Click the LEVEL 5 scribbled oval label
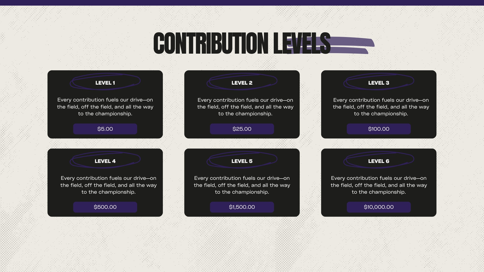The width and height of the screenshot is (484, 272). coord(242,160)
